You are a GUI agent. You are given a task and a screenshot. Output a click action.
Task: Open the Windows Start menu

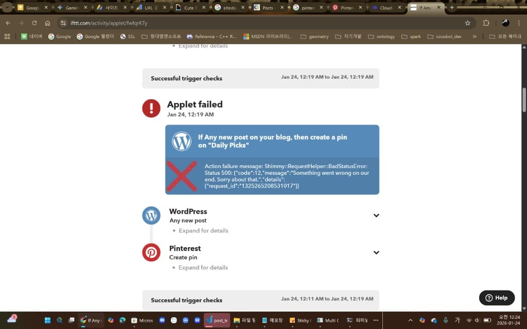coord(47,320)
